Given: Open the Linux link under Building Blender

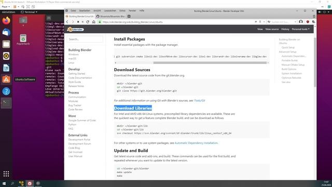Looking at the screenshot, I should coord(71,63).
